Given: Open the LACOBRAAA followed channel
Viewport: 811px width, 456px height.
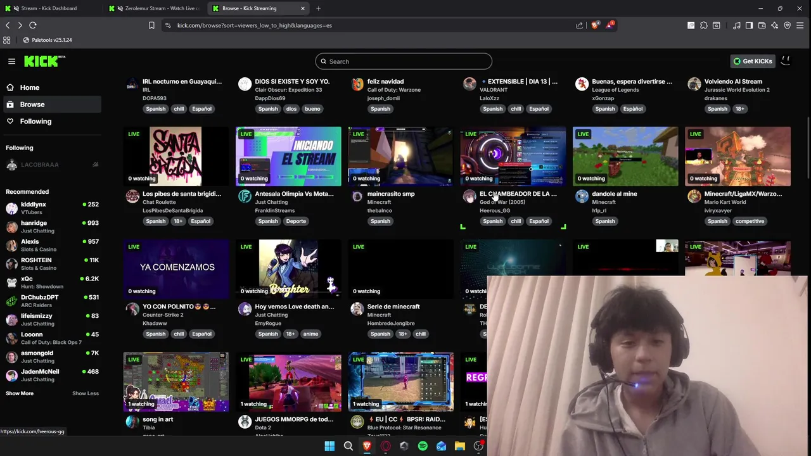Looking at the screenshot, I should (51, 165).
